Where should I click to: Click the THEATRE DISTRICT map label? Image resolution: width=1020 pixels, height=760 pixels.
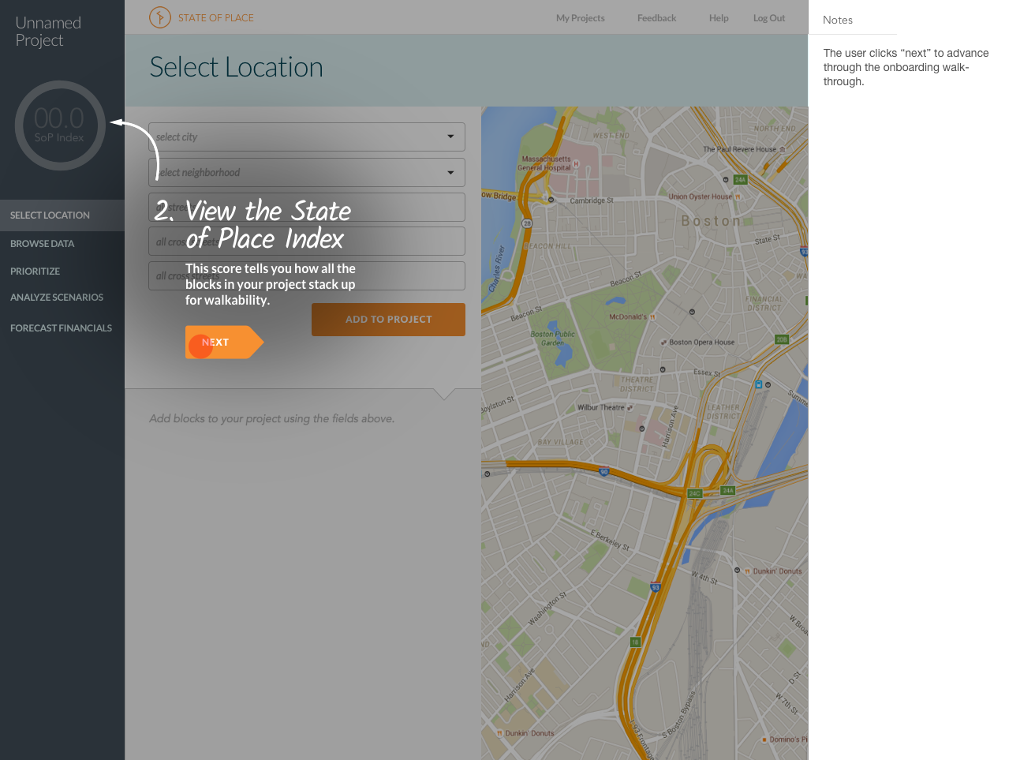(637, 384)
